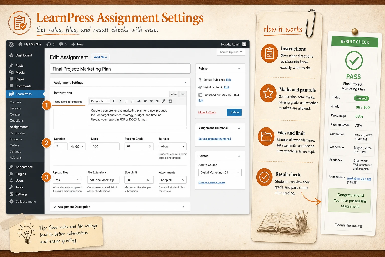The width and height of the screenshot is (385, 257).
Task: Switch to the Text editor tab
Action: click(183, 94)
